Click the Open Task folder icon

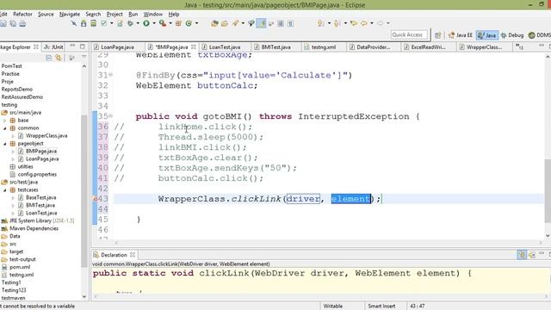coord(225,23)
